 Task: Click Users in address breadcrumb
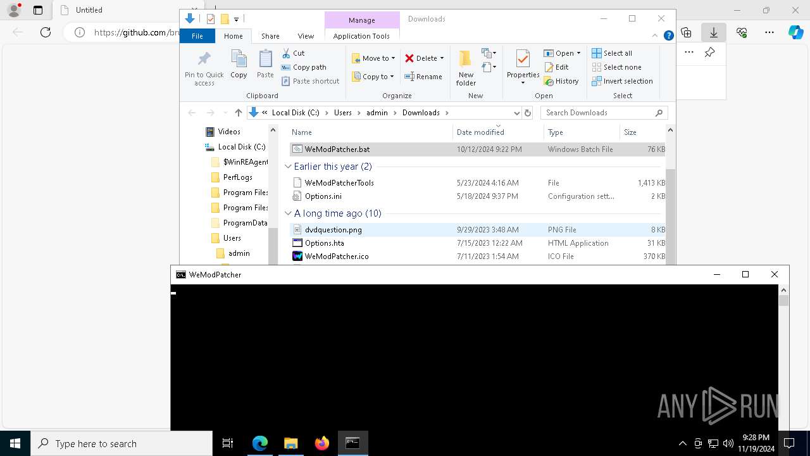point(342,113)
